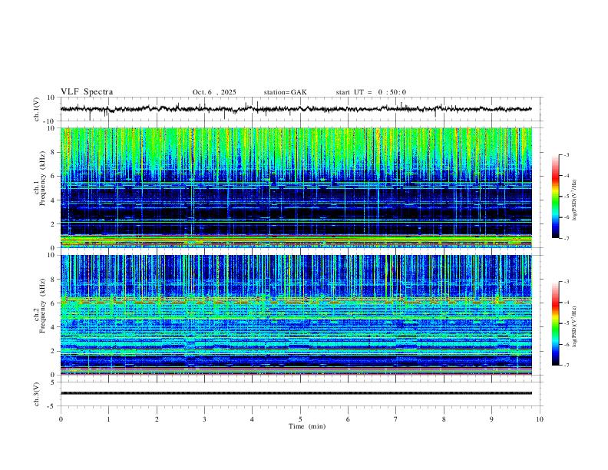Click the "VLF Spectra" plot title
This screenshot has height=470, width=608.
[87, 92]
